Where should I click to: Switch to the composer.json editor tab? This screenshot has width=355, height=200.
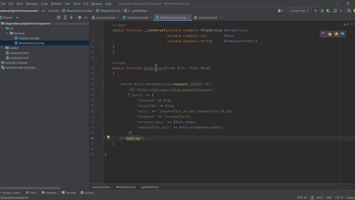click(105, 17)
